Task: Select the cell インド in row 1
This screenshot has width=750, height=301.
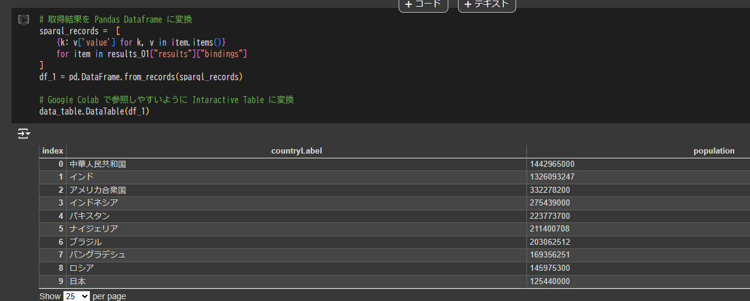Action: click(x=296, y=176)
